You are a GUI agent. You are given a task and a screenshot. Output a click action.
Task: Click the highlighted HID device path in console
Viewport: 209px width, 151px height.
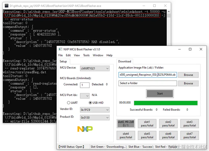(82, 15)
